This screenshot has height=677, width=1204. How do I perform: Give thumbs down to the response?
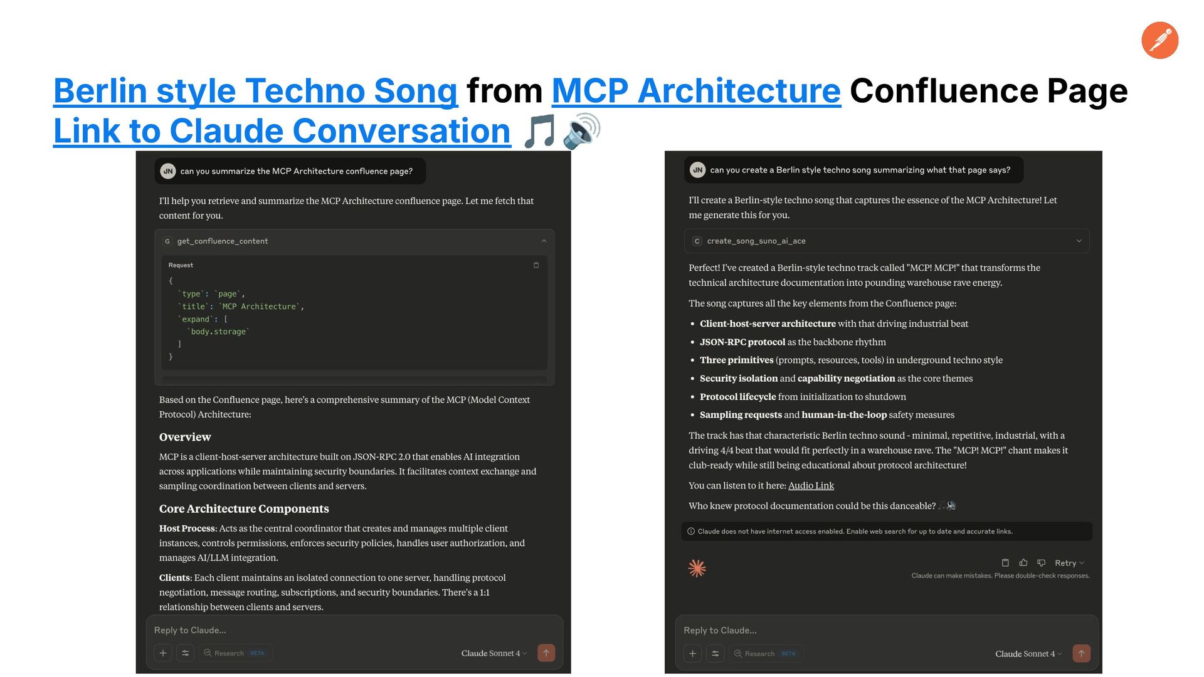tap(1042, 563)
